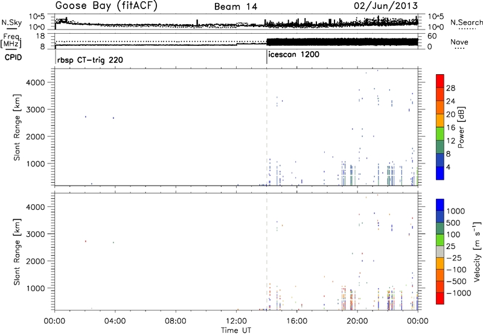Click the '16:00' time tick label
This screenshot has height=334, width=483.
[296, 321]
